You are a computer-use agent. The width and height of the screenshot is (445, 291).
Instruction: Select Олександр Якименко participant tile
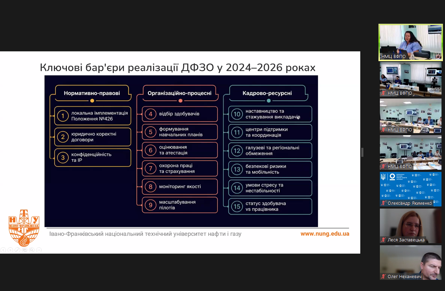pos(411,189)
